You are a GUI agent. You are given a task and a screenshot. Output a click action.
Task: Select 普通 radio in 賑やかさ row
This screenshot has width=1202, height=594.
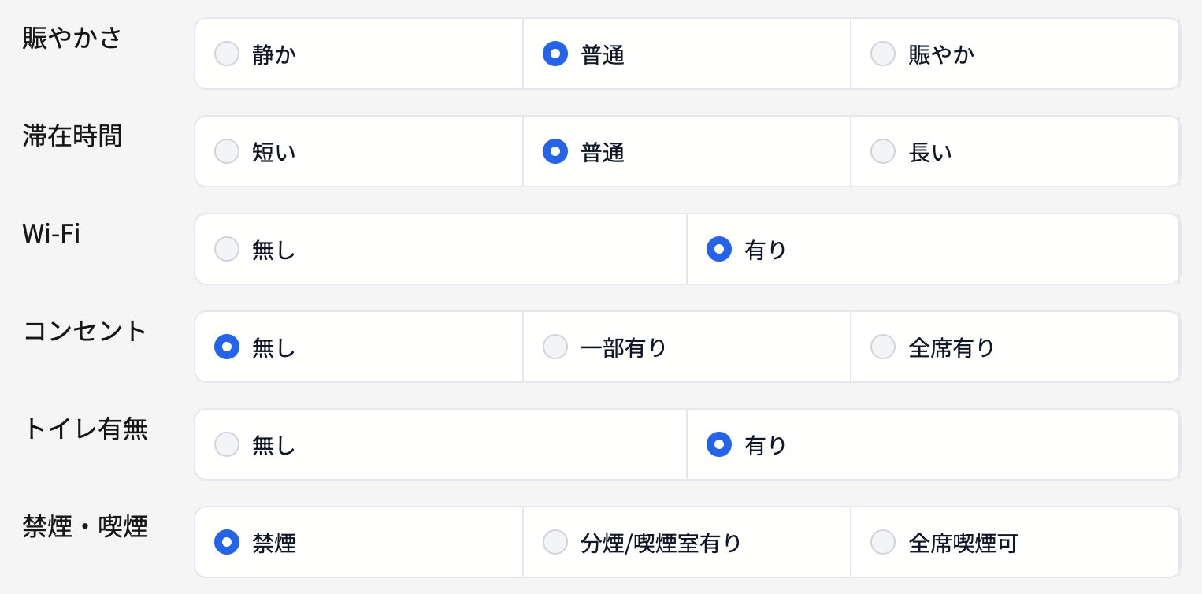pos(555,54)
